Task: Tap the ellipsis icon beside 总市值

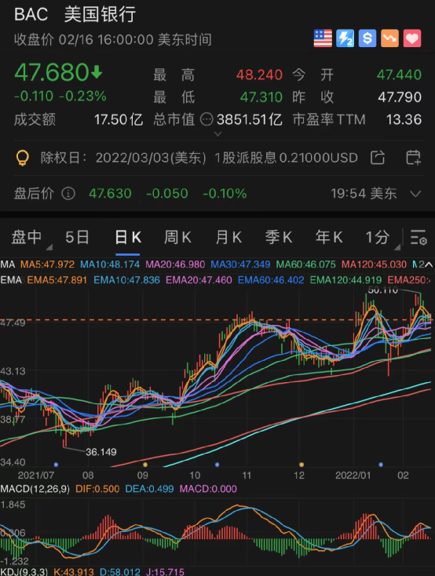Action: click(x=207, y=119)
